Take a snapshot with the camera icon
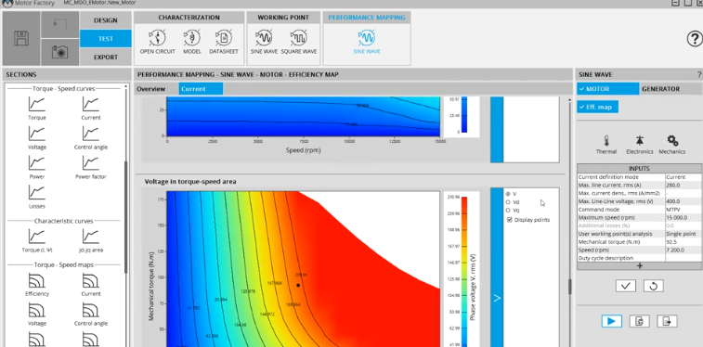This screenshot has width=703, height=347. point(59,52)
